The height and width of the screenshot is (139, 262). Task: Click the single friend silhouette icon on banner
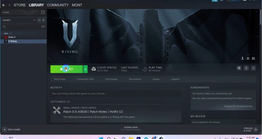point(243,58)
